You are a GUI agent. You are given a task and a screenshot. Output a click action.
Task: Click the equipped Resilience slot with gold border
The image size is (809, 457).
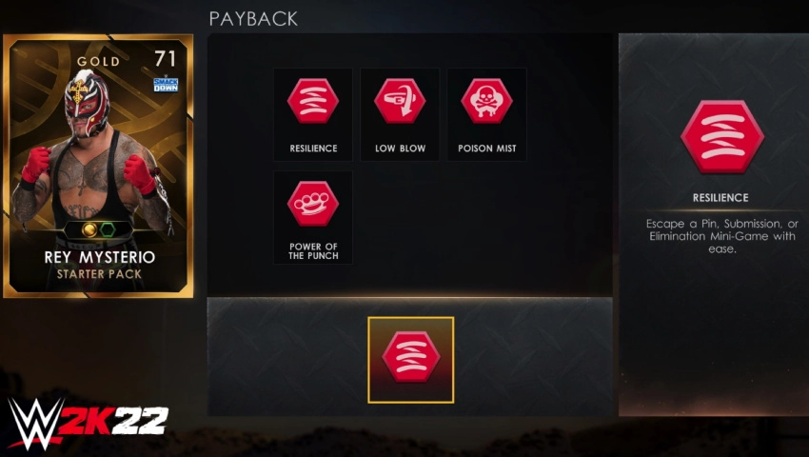click(411, 360)
